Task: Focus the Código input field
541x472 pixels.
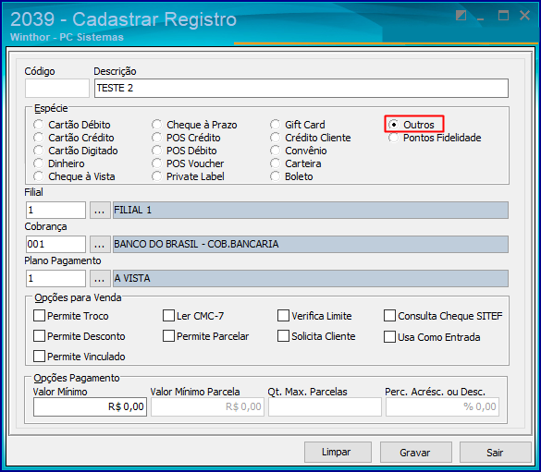Action: [x=57, y=88]
